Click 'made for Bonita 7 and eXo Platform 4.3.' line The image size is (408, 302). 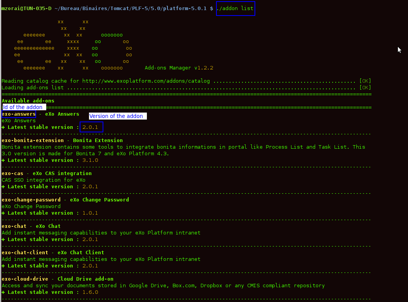tap(85, 153)
